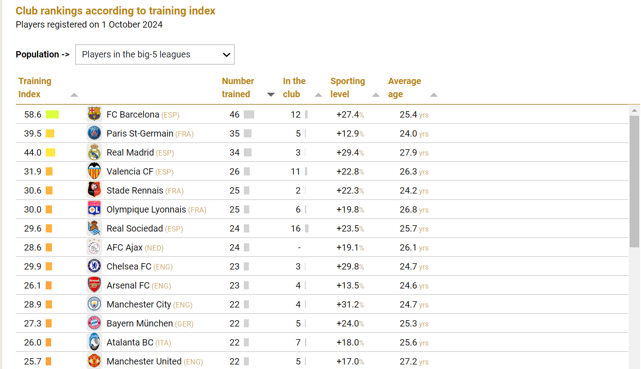The width and height of the screenshot is (641, 369).
Task: Click Barcelona's yellow training index bar
Action: click(52, 114)
